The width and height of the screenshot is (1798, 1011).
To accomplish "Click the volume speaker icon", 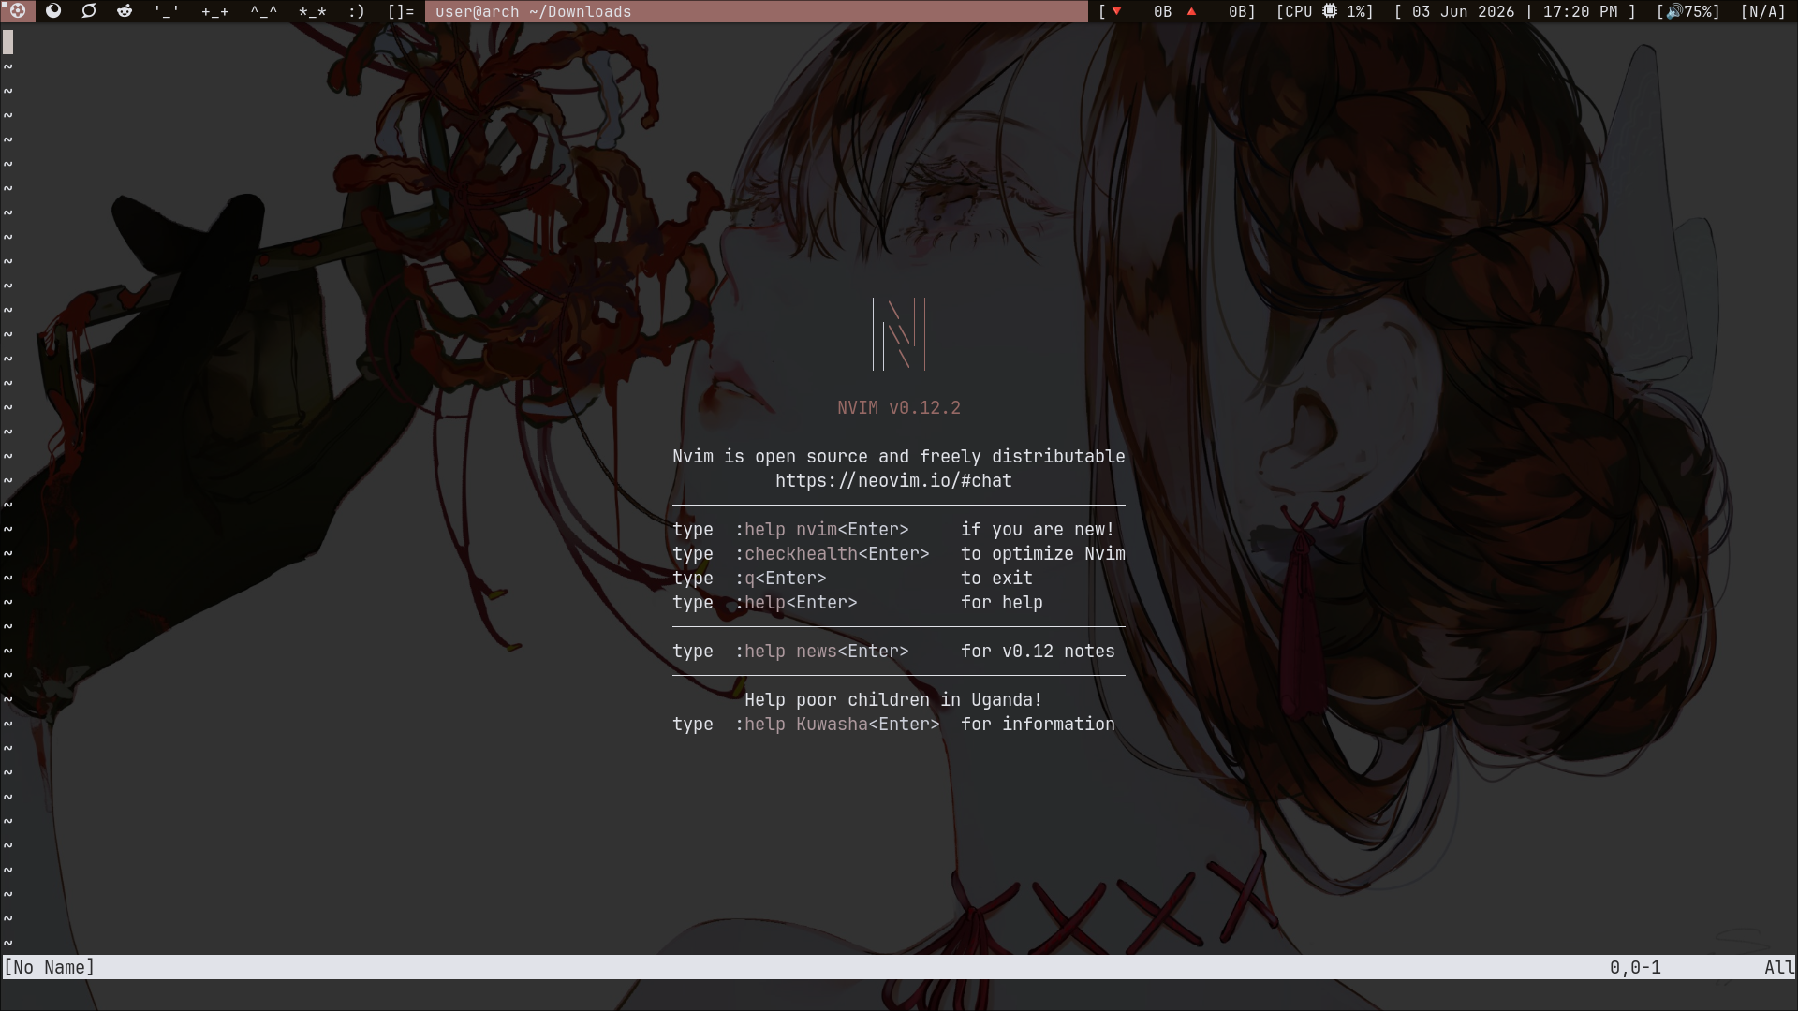I will 1674,11.
